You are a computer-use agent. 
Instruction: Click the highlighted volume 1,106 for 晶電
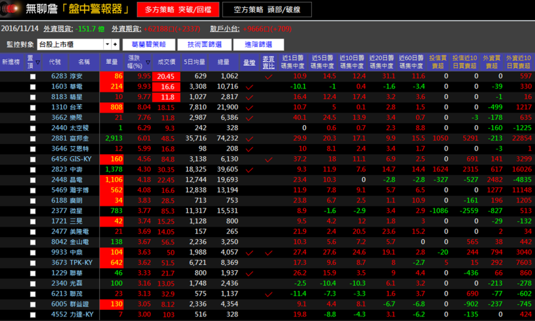[x=112, y=180]
